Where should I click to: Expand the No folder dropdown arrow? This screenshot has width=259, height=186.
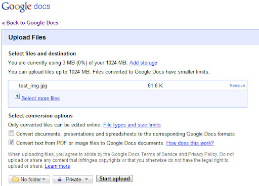pyautogui.click(x=44, y=179)
